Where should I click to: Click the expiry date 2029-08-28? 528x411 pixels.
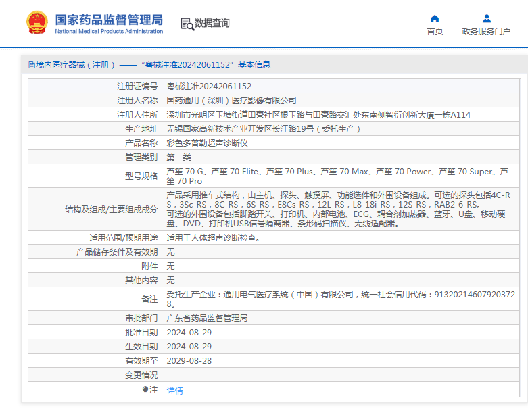coord(189,361)
